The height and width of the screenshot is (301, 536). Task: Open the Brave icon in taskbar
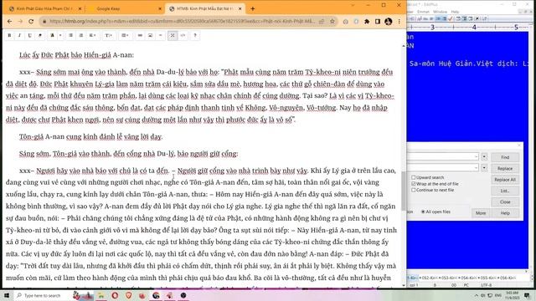tap(128, 295)
